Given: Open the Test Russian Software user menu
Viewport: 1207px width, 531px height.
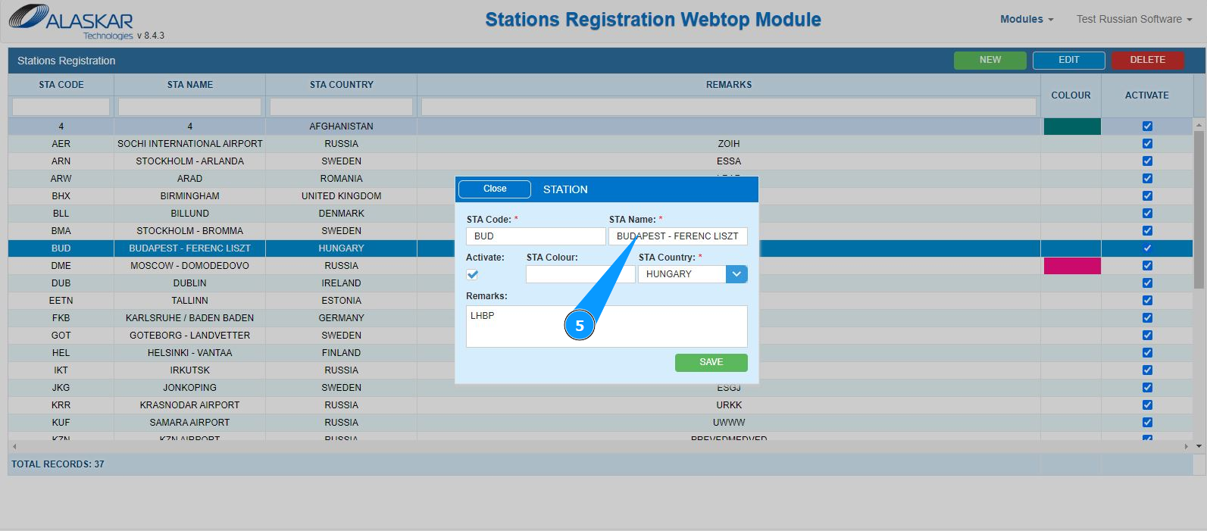Looking at the screenshot, I should (1134, 19).
